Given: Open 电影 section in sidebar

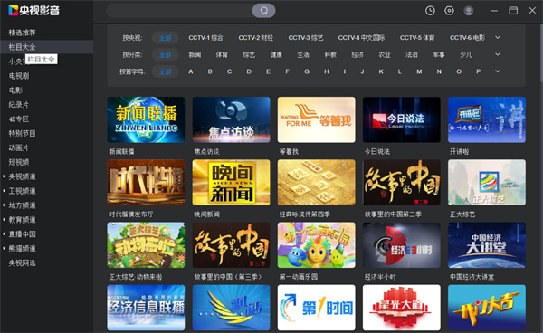Looking at the screenshot, I should pyautogui.click(x=15, y=90).
